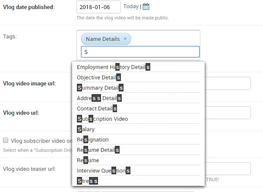The width and height of the screenshot is (263, 192).
Task: Pick Summary Details in the dropdown
Action: [100, 88]
